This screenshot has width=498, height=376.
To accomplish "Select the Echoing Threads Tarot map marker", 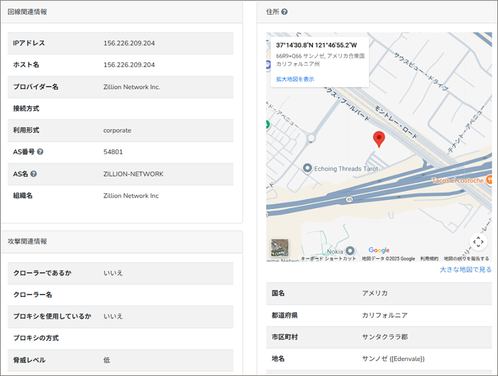I will tap(307, 168).
